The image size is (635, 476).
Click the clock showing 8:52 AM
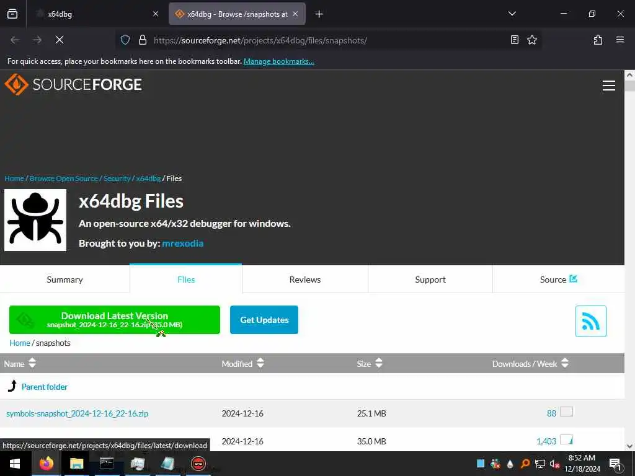coord(582,458)
